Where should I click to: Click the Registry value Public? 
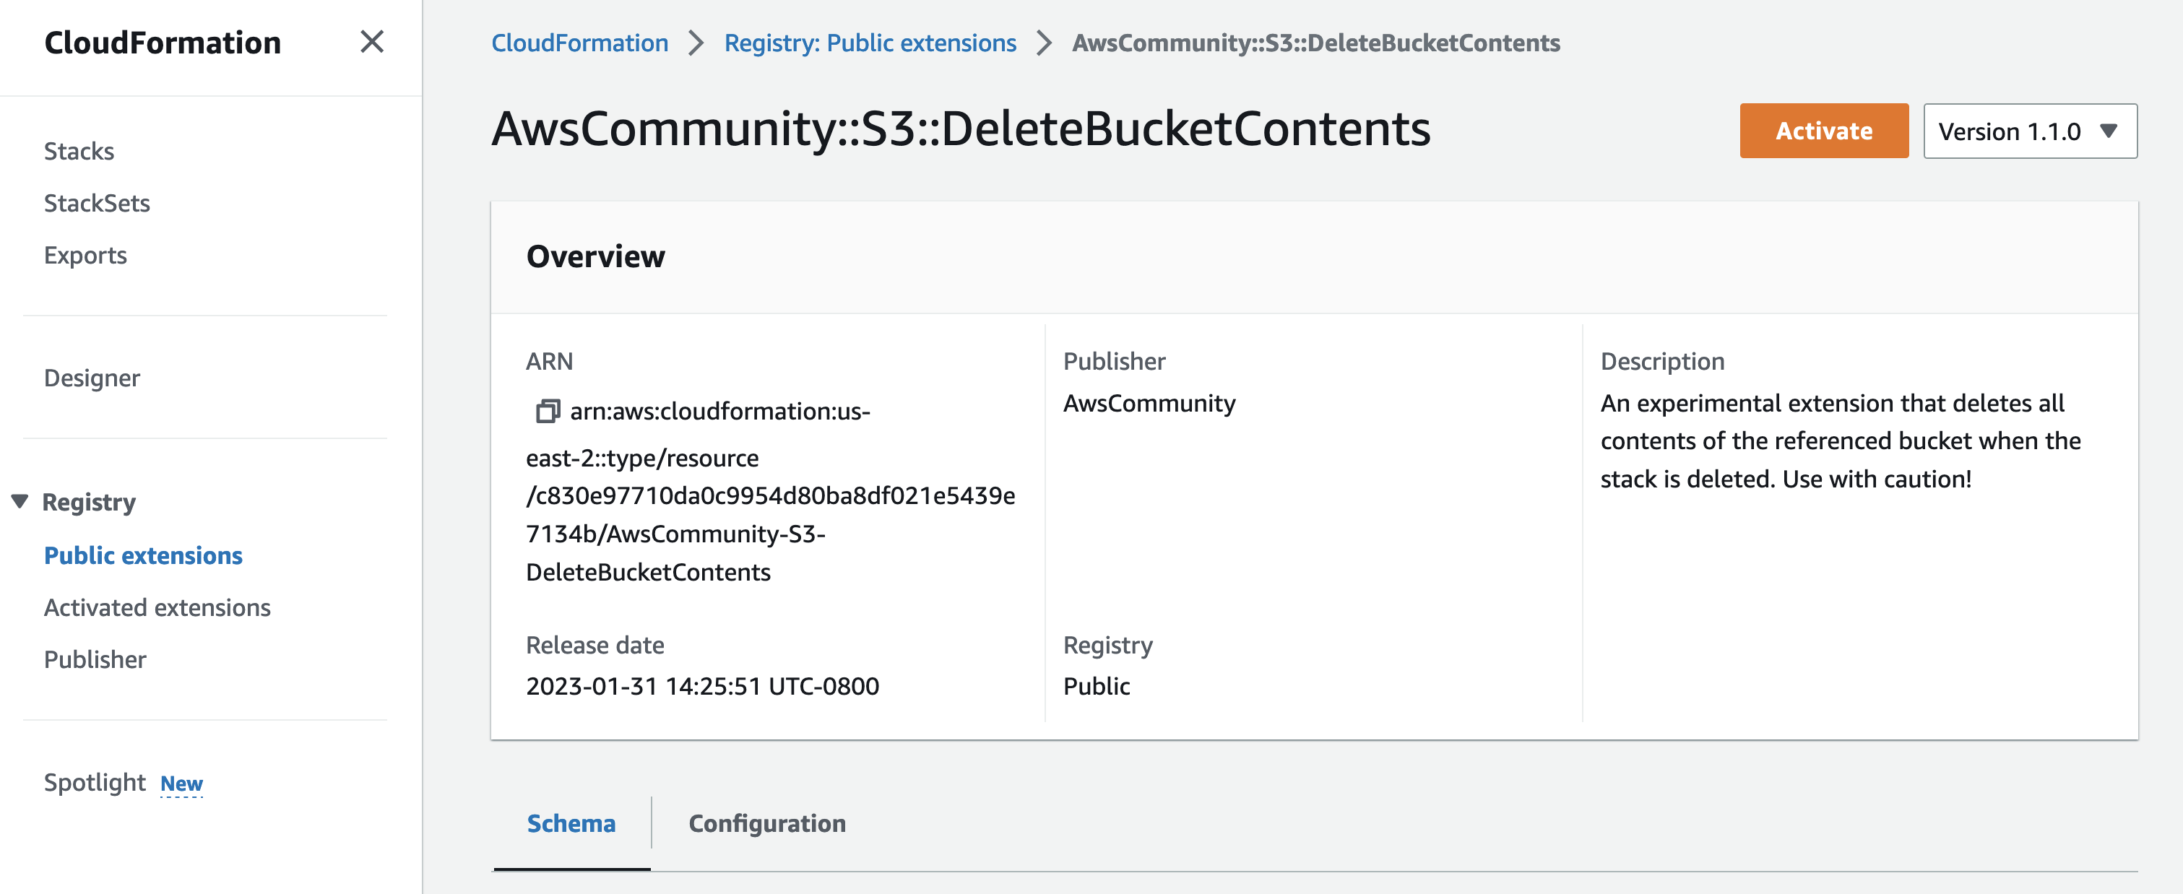1097,685
